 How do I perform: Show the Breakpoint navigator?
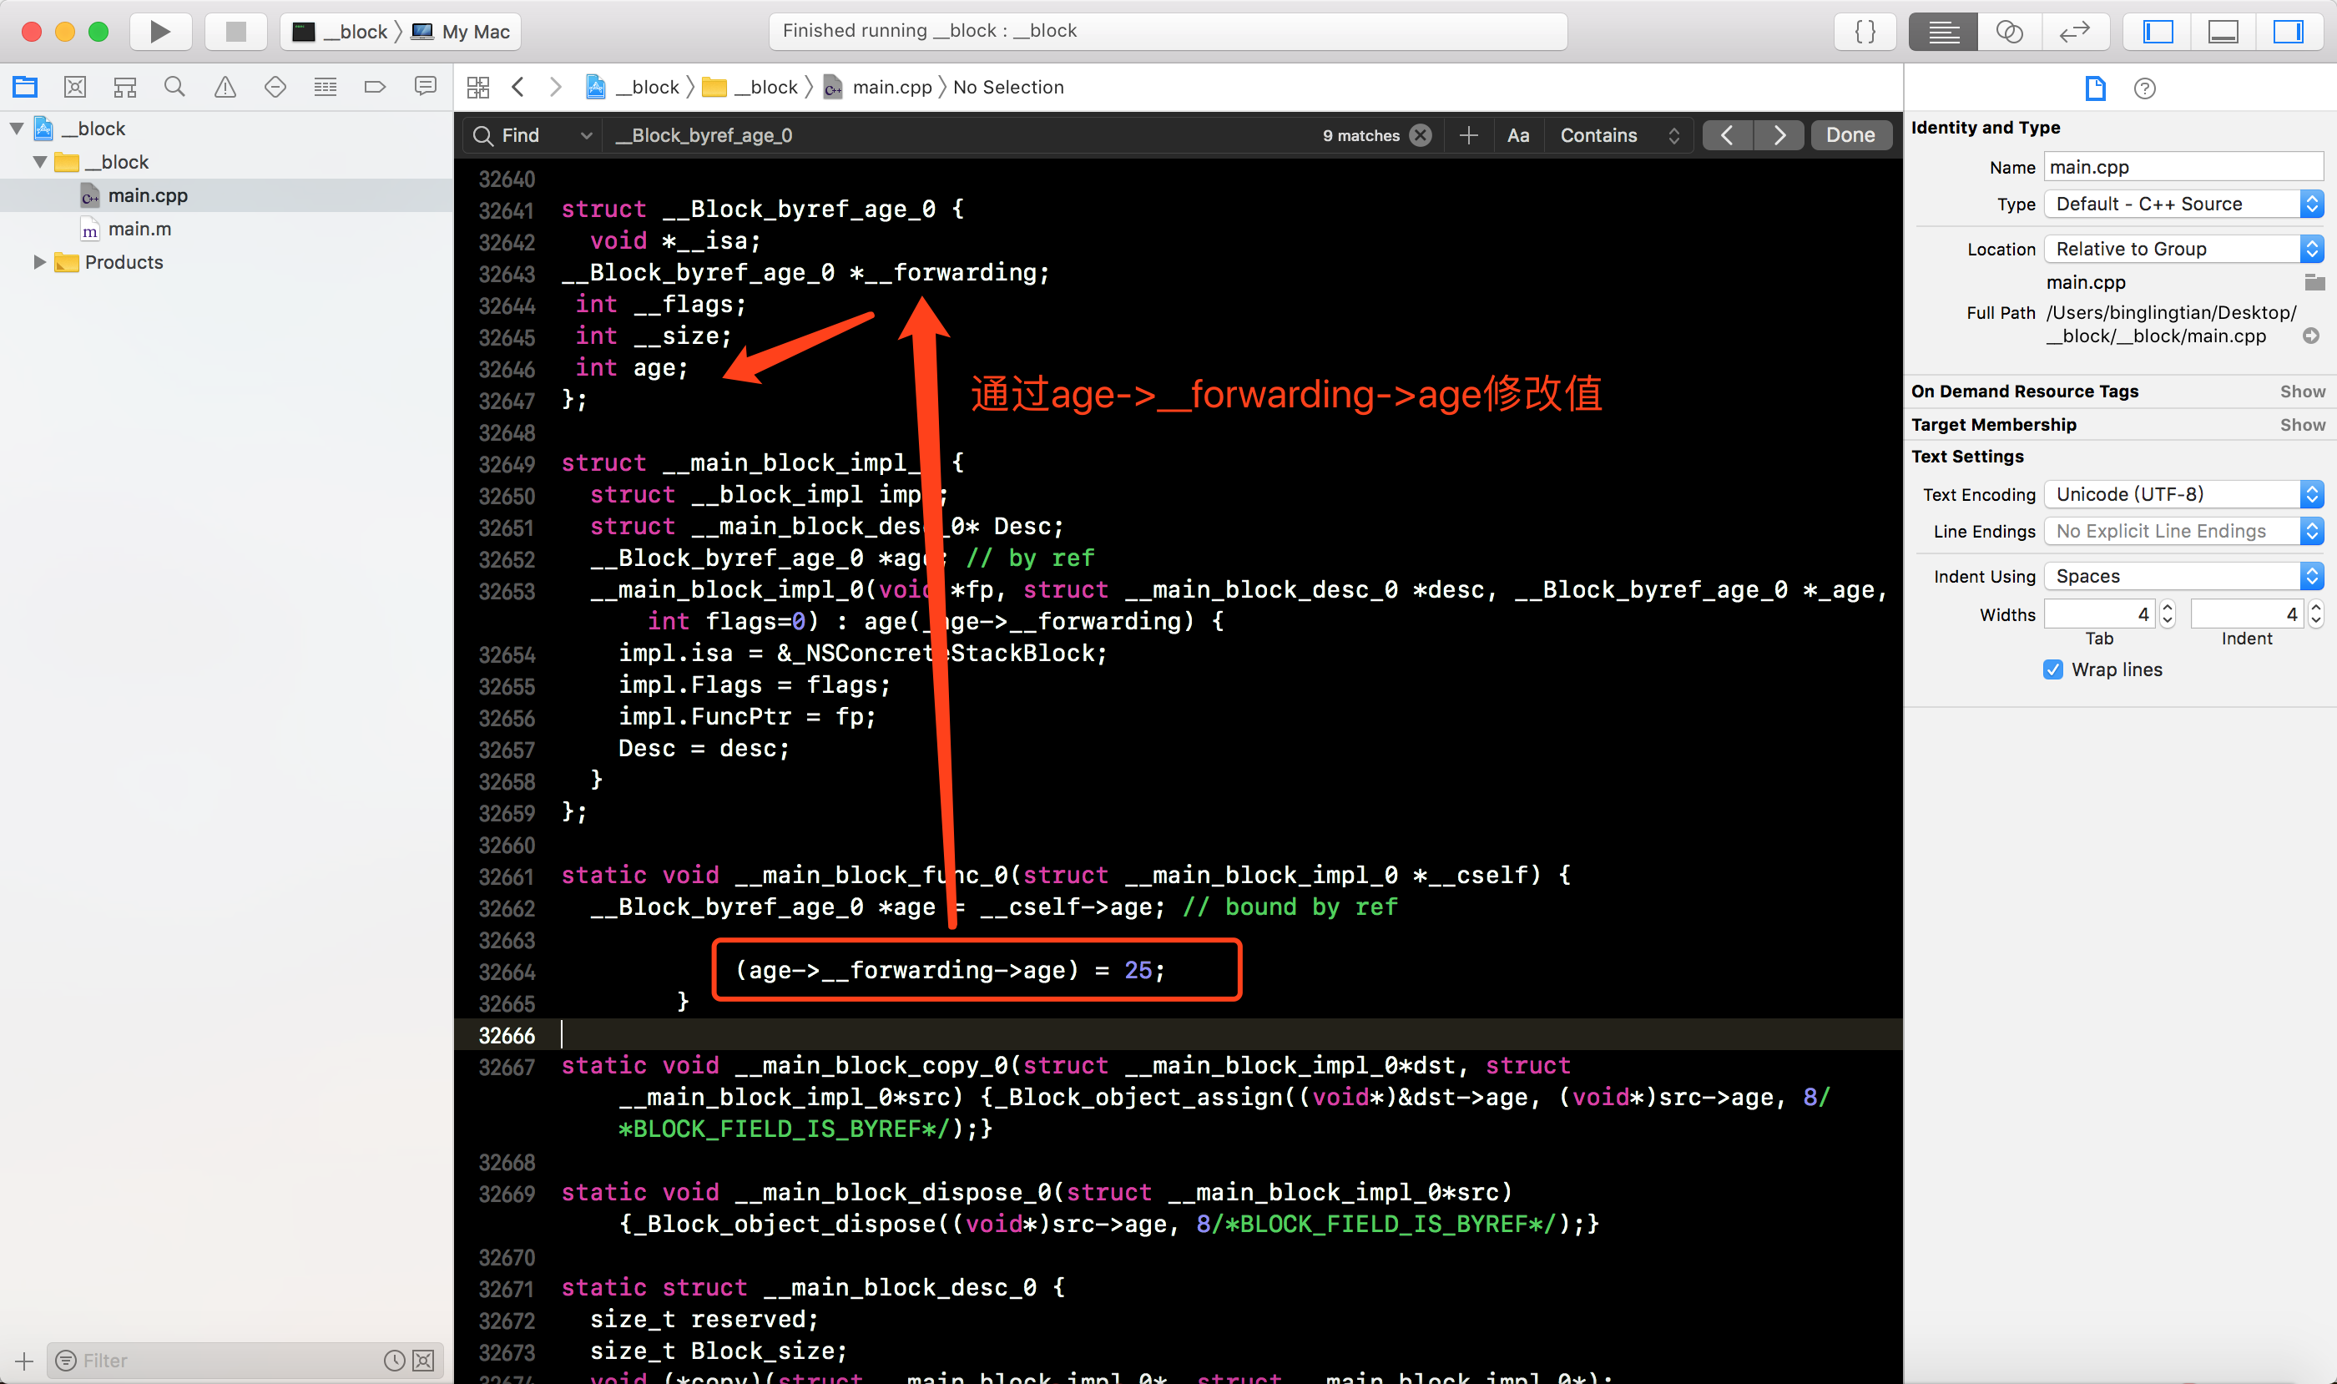click(375, 87)
